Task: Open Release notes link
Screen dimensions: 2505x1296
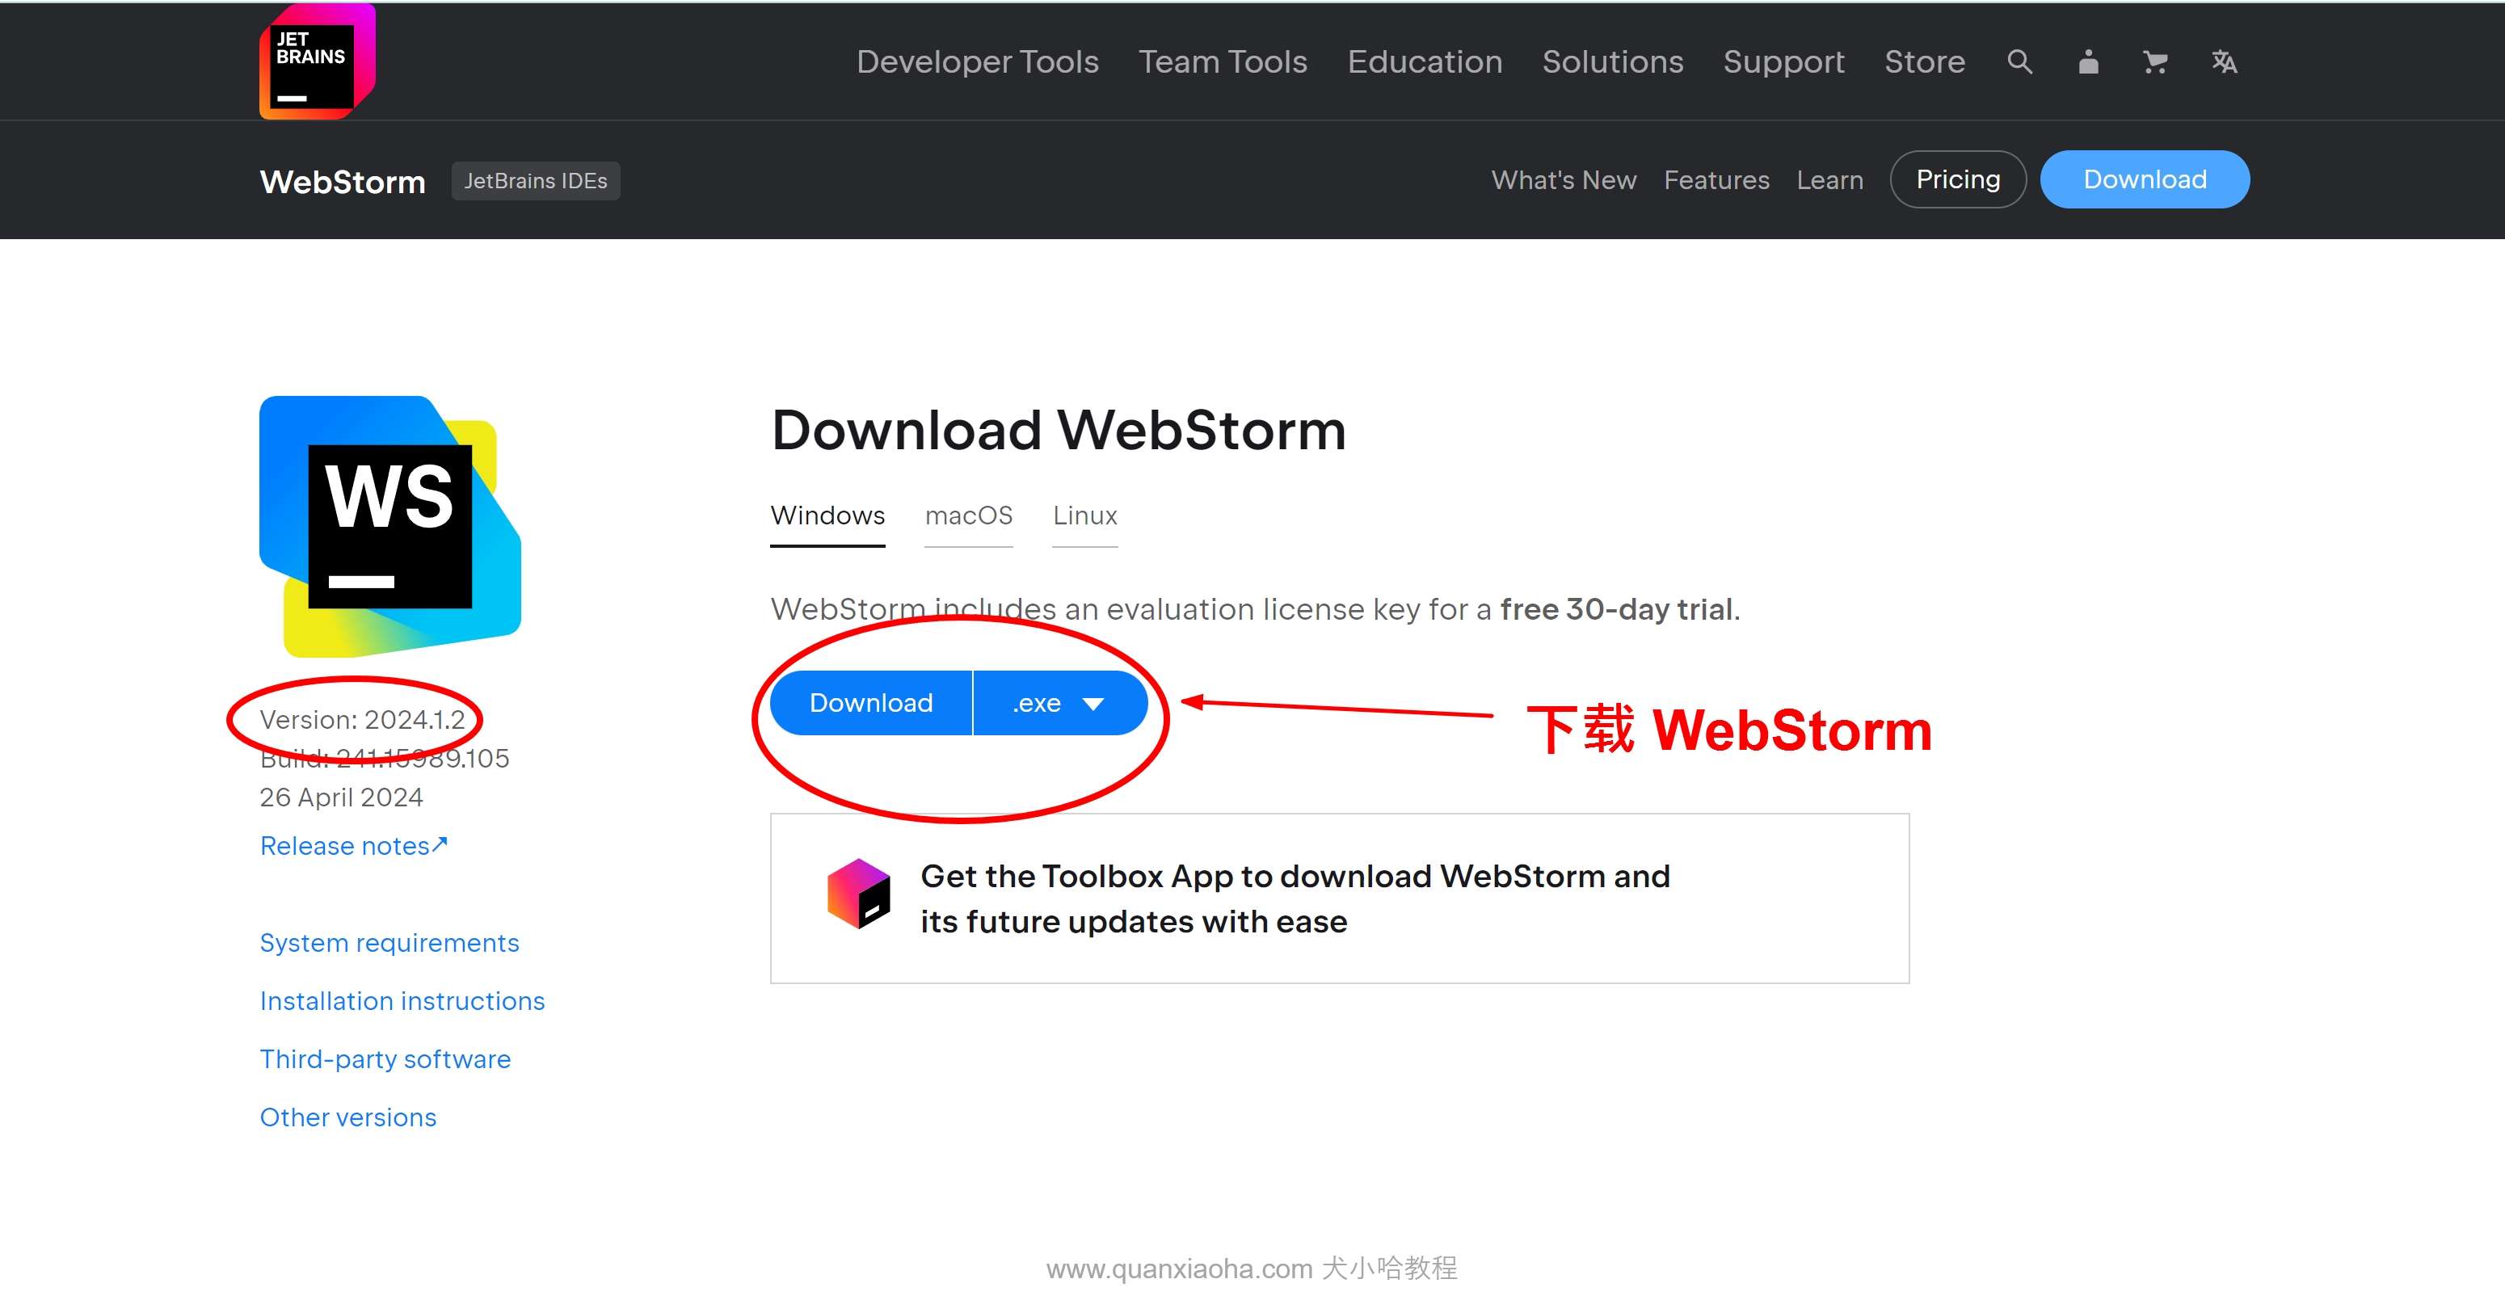Action: click(352, 844)
